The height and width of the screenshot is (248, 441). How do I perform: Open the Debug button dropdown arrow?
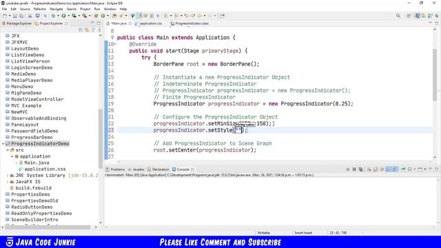click(x=58, y=16)
